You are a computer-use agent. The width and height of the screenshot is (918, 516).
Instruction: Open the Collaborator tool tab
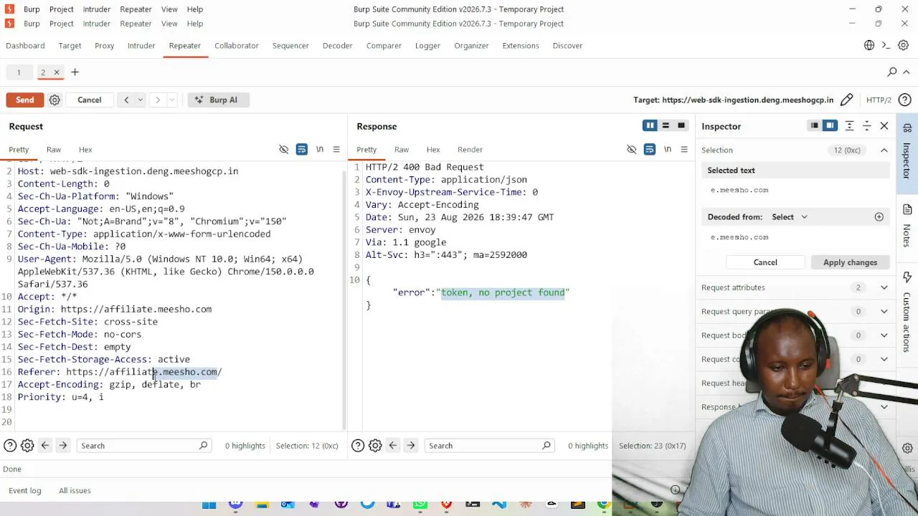pyautogui.click(x=237, y=46)
